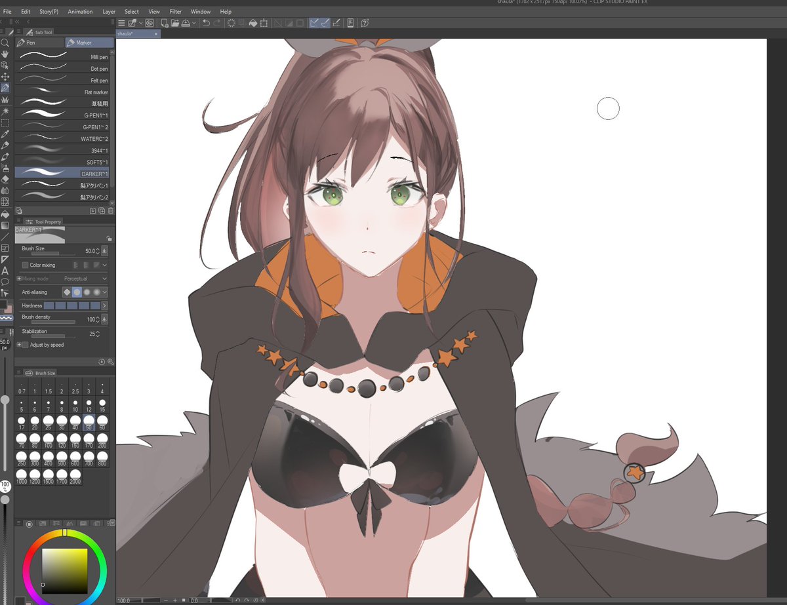The height and width of the screenshot is (605, 787).
Task: Open the Clip Studio support help icon
Action: [x=365, y=23]
